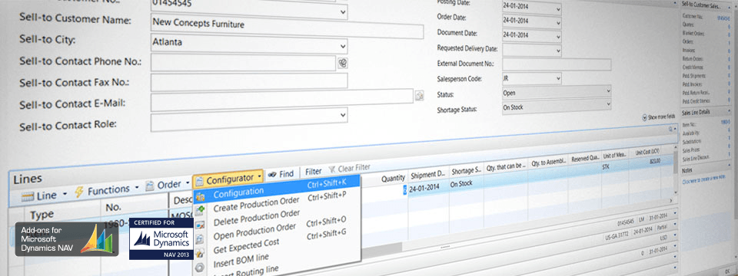Click the Clear Filter funnel icon
Viewport: 738px width, 276px height.
point(332,169)
